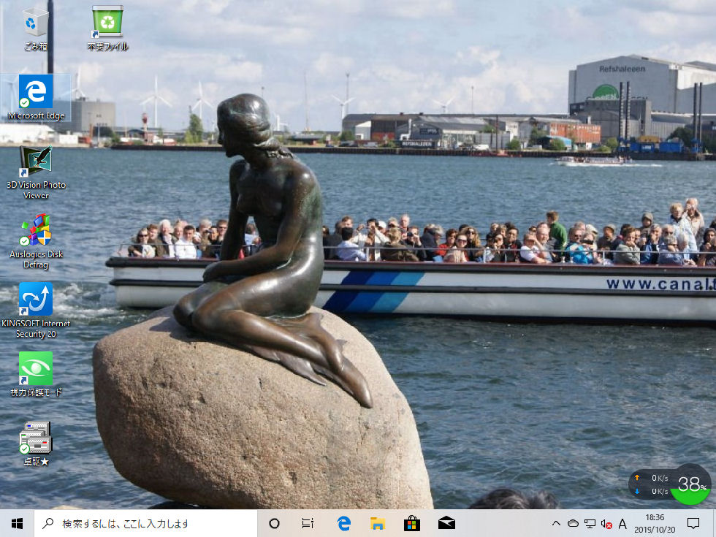Image resolution: width=716 pixels, height=537 pixels.
Task: Toggle the IME input mode 'A' indicator
Action: pos(622,524)
